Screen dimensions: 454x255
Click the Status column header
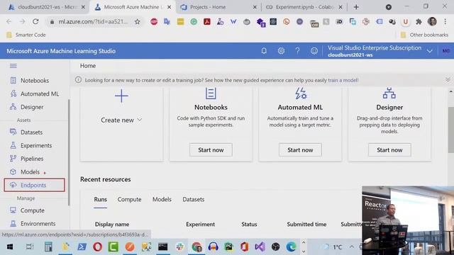coord(249,224)
